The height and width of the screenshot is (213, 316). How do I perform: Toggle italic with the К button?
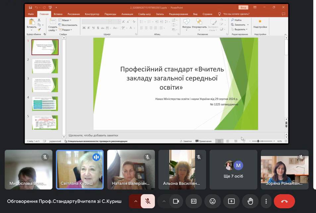pos(89,28)
